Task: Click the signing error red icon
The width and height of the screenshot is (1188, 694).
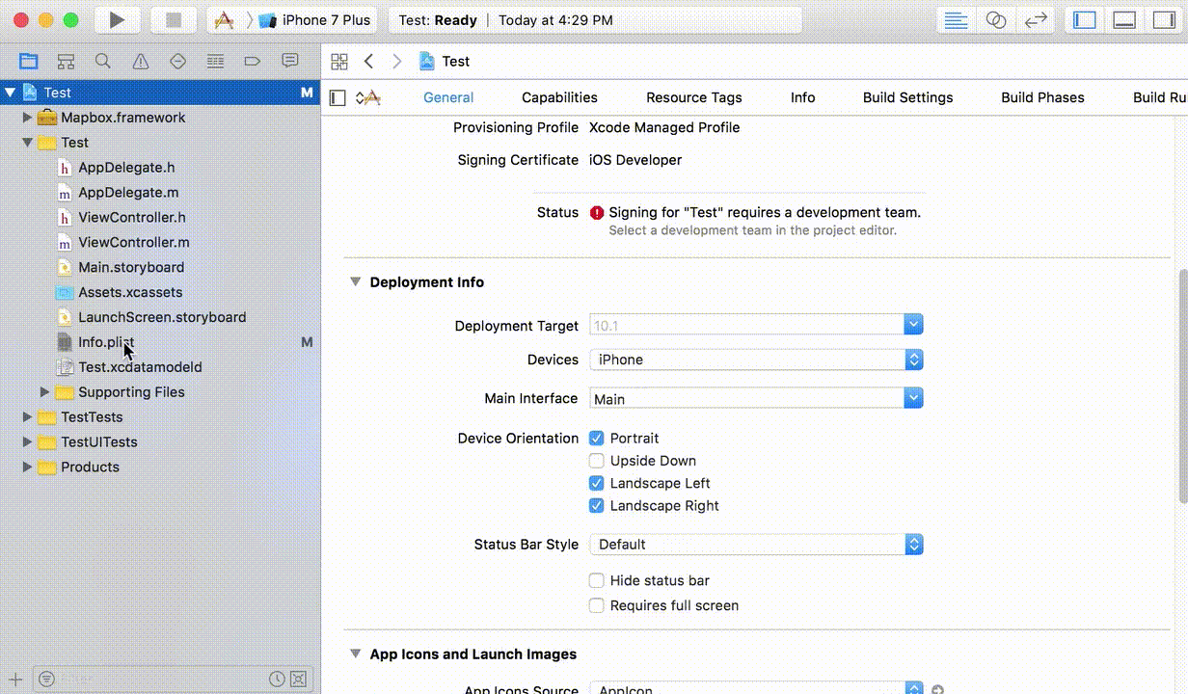Action: (597, 212)
